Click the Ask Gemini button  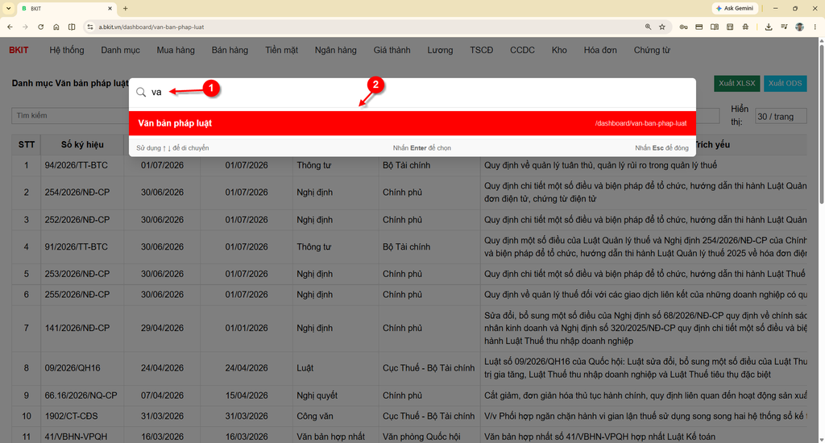(735, 8)
